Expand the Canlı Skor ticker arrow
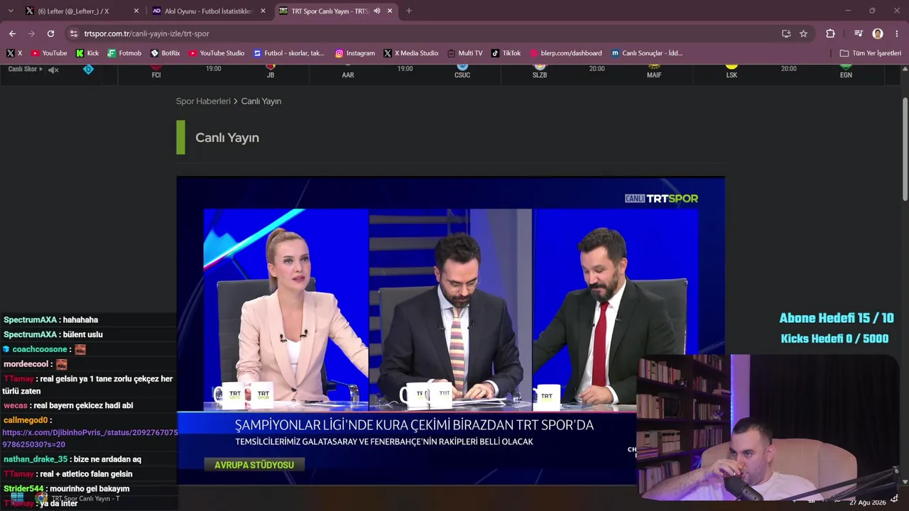Screen dimensions: 909x511 click(41, 69)
